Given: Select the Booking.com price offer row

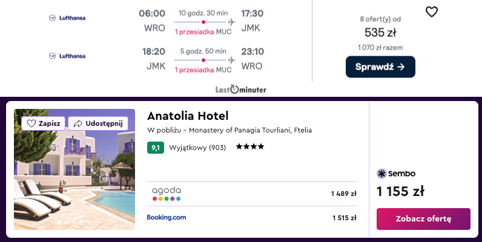Looking at the screenshot, I should [252, 218].
